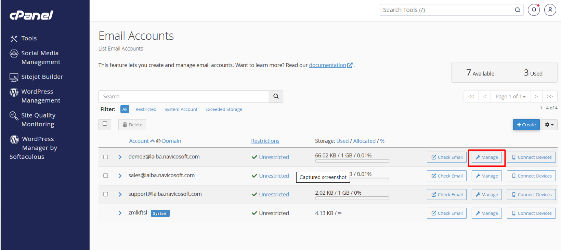Tick the checkbox for demo3@laiba.navicosoft.com
Viewport: 561px width, 250px height.
(106, 157)
